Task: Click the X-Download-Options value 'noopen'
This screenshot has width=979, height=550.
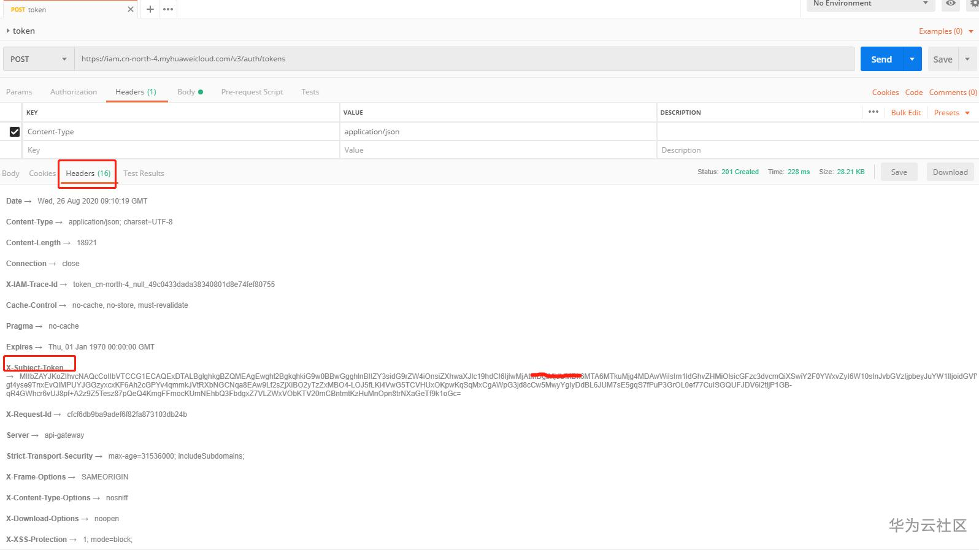Action: pos(107,519)
